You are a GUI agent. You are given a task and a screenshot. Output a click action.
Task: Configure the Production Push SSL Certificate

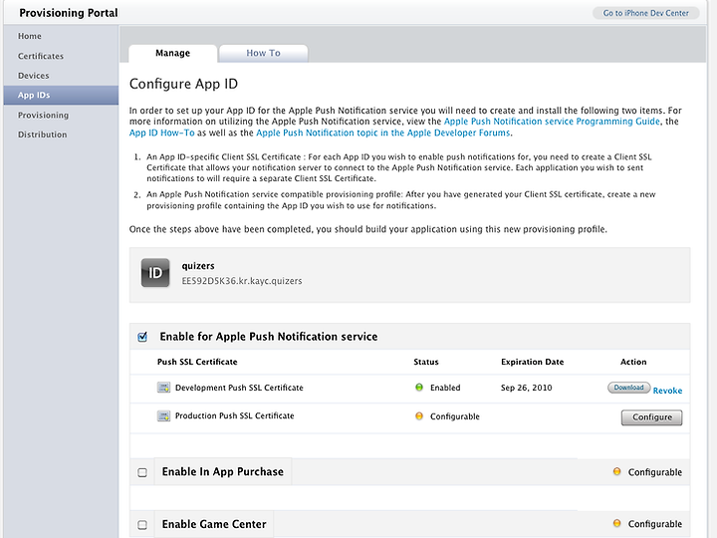651,417
